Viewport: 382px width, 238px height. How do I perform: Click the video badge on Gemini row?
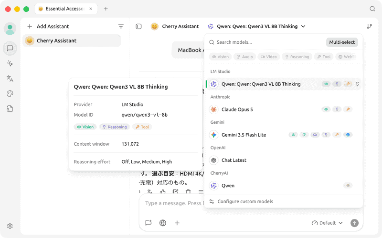tap(315, 135)
